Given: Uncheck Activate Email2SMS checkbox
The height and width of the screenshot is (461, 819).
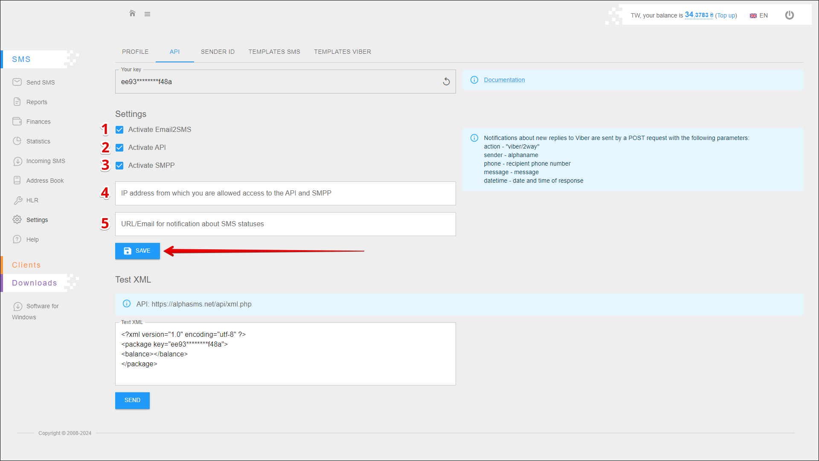Looking at the screenshot, I should (x=119, y=130).
